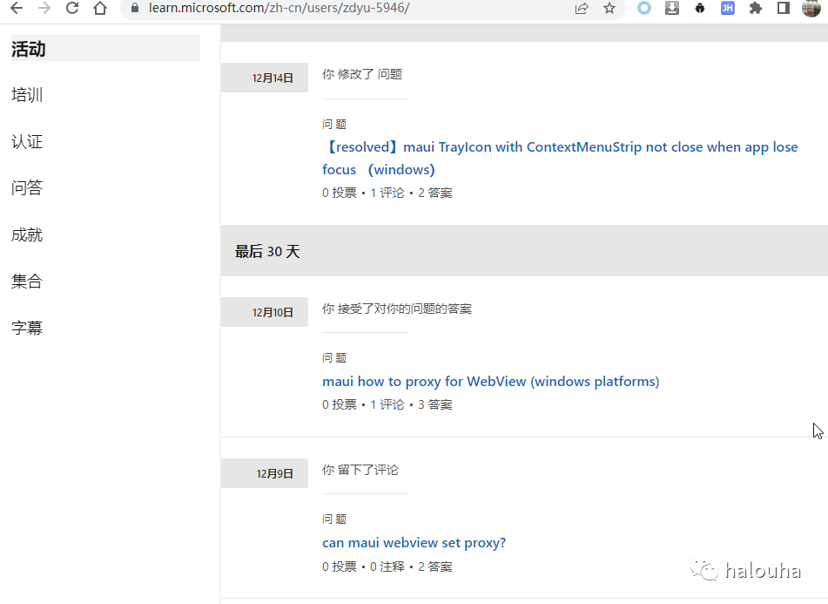The width and height of the screenshot is (828, 604).
Task: Open the blue circle extension icon
Action: tap(643, 8)
